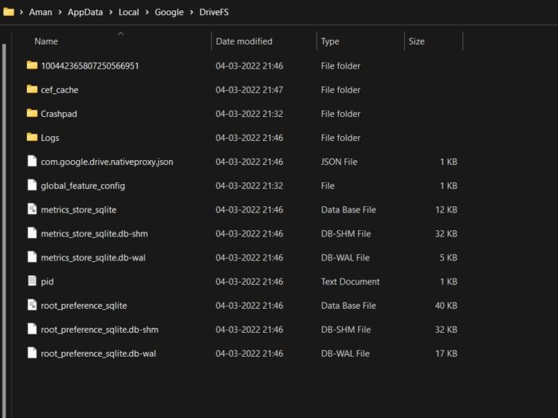Viewport: 558px width, 418px height.
Task: Click the JSON file icon for com.google.drive.nativeproxy.json
Action: point(32,162)
